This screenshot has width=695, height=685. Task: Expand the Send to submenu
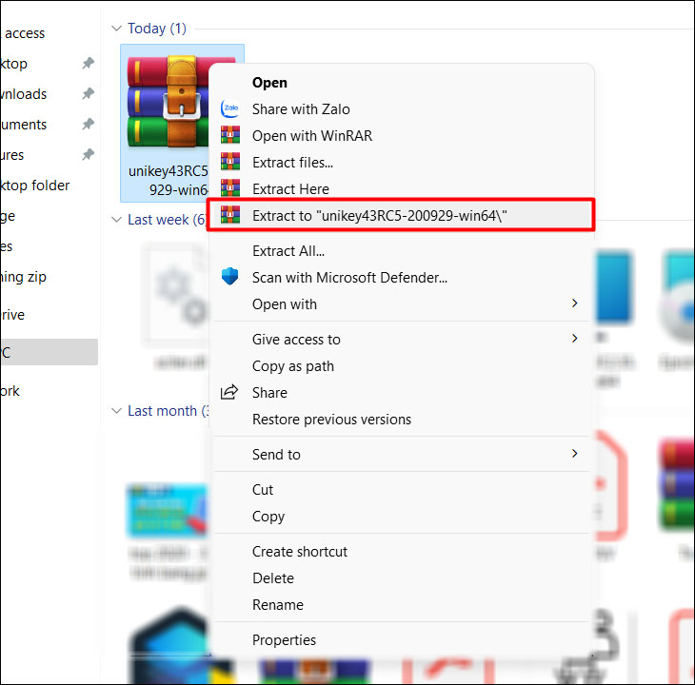574,455
